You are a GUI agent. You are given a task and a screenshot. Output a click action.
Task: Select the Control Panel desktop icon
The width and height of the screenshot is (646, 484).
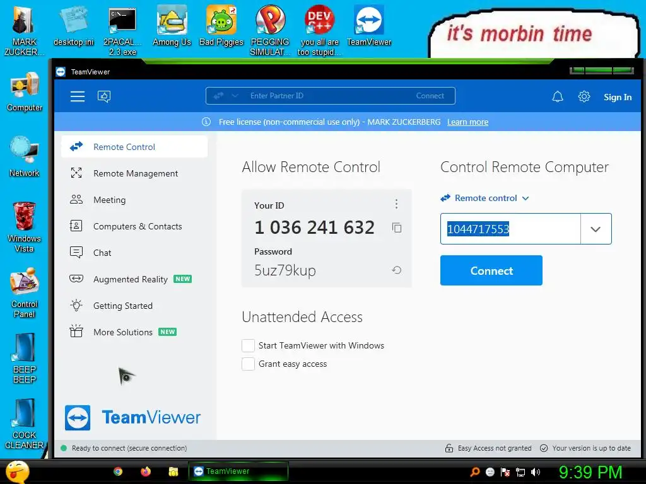coord(25,292)
